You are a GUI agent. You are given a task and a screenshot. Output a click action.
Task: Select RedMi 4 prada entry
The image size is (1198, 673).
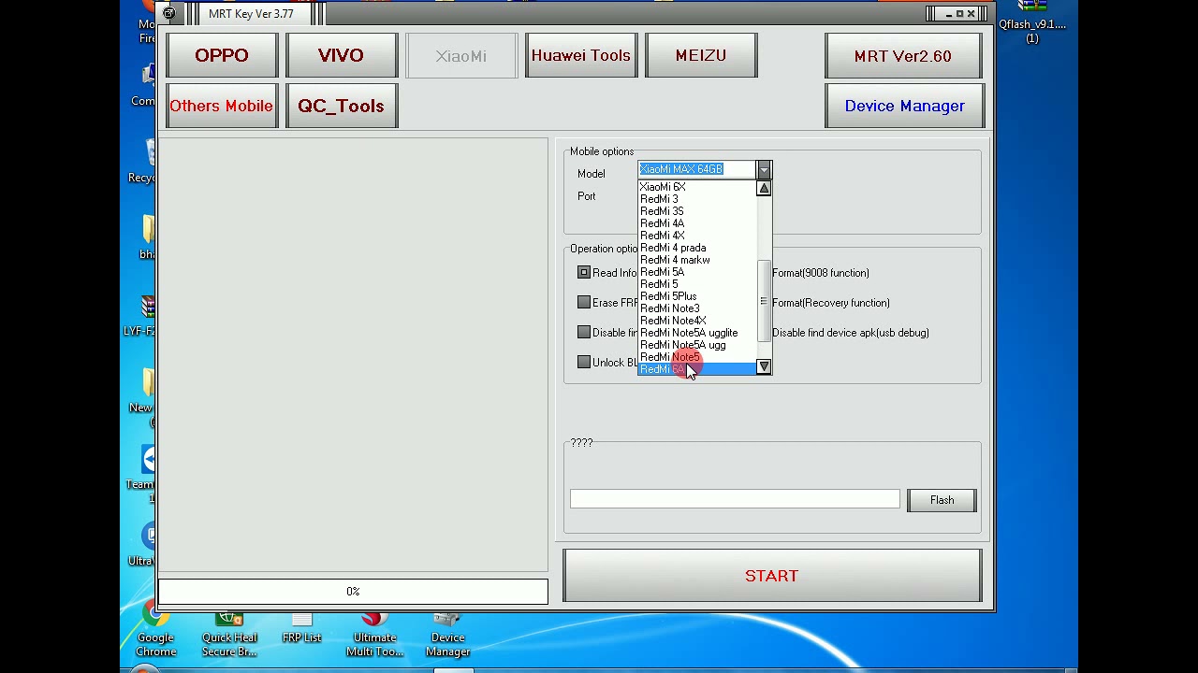tap(697, 248)
